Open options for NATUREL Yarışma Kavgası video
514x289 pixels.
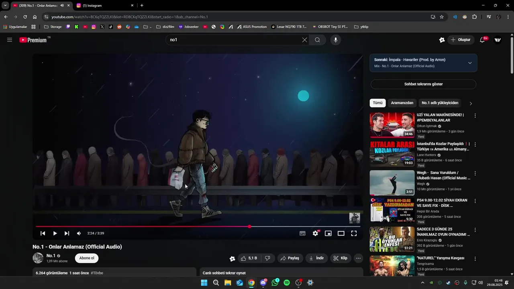click(x=475, y=259)
